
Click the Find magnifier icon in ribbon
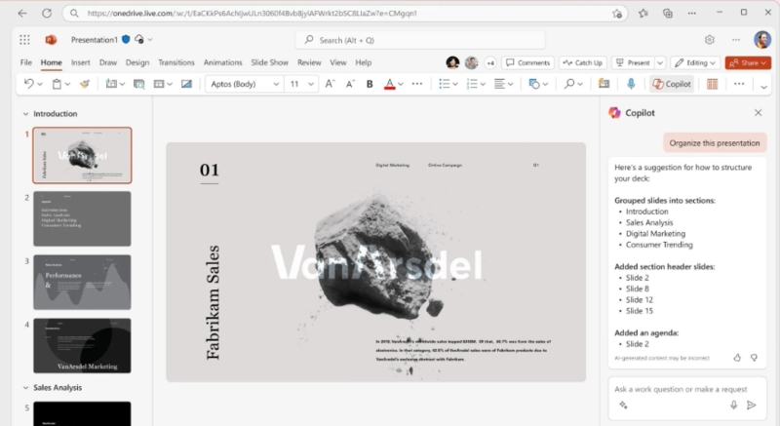click(569, 84)
